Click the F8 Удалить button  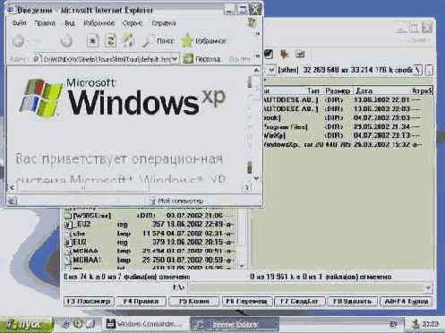pyautogui.click(x=352, y=302)
